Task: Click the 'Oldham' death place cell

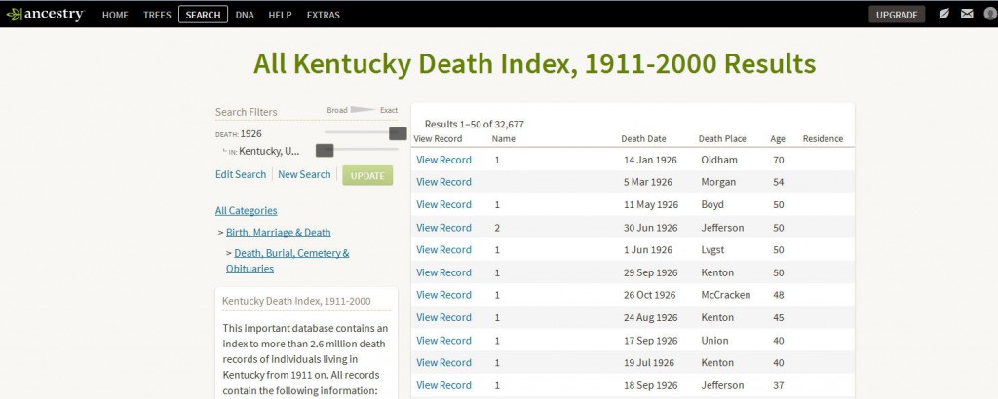Action: [719, 160]
